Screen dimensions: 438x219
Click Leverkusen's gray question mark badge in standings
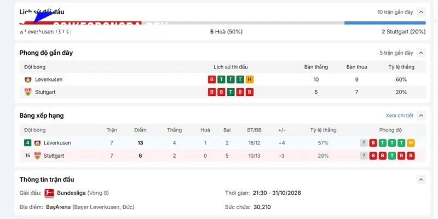click(x=364, y=143)
